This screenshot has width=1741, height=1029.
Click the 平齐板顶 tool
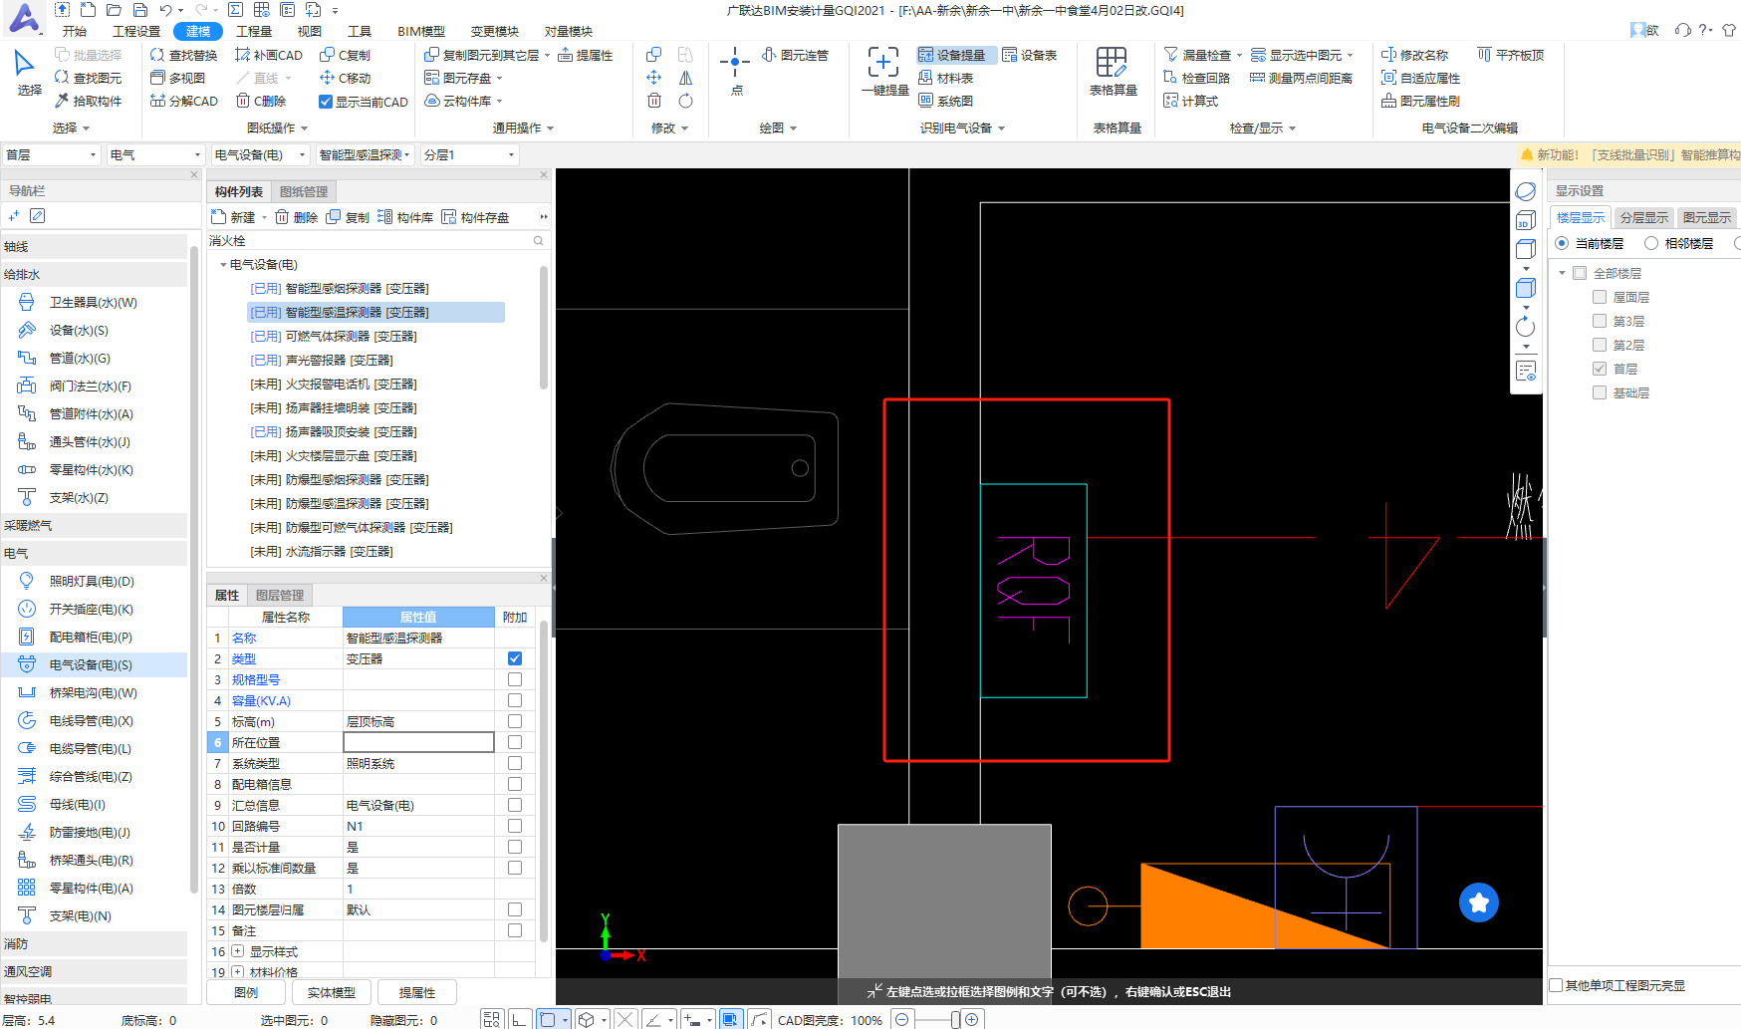pos(1510,56)
